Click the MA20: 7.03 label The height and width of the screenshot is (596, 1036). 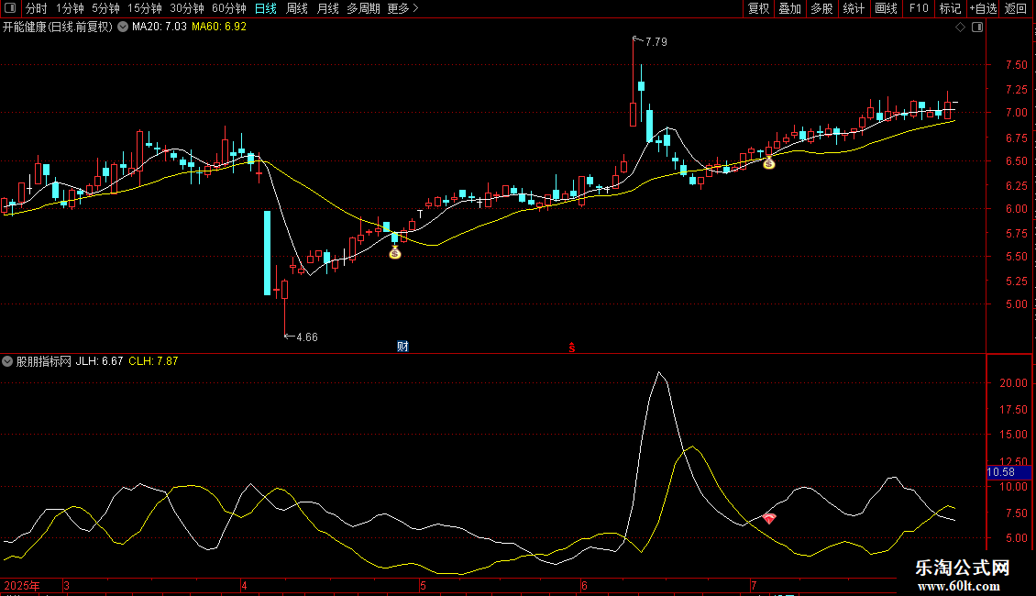(160, 28)
